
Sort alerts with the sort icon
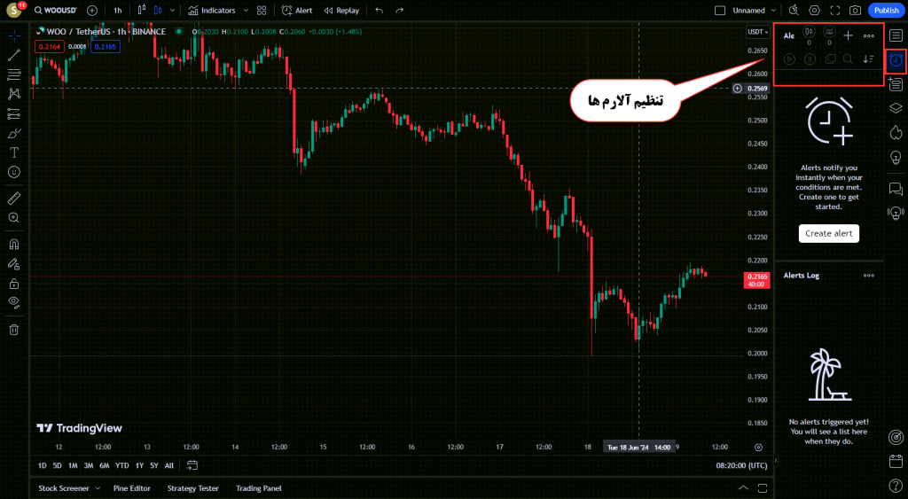pyautogui.click(x=868, y=59)
